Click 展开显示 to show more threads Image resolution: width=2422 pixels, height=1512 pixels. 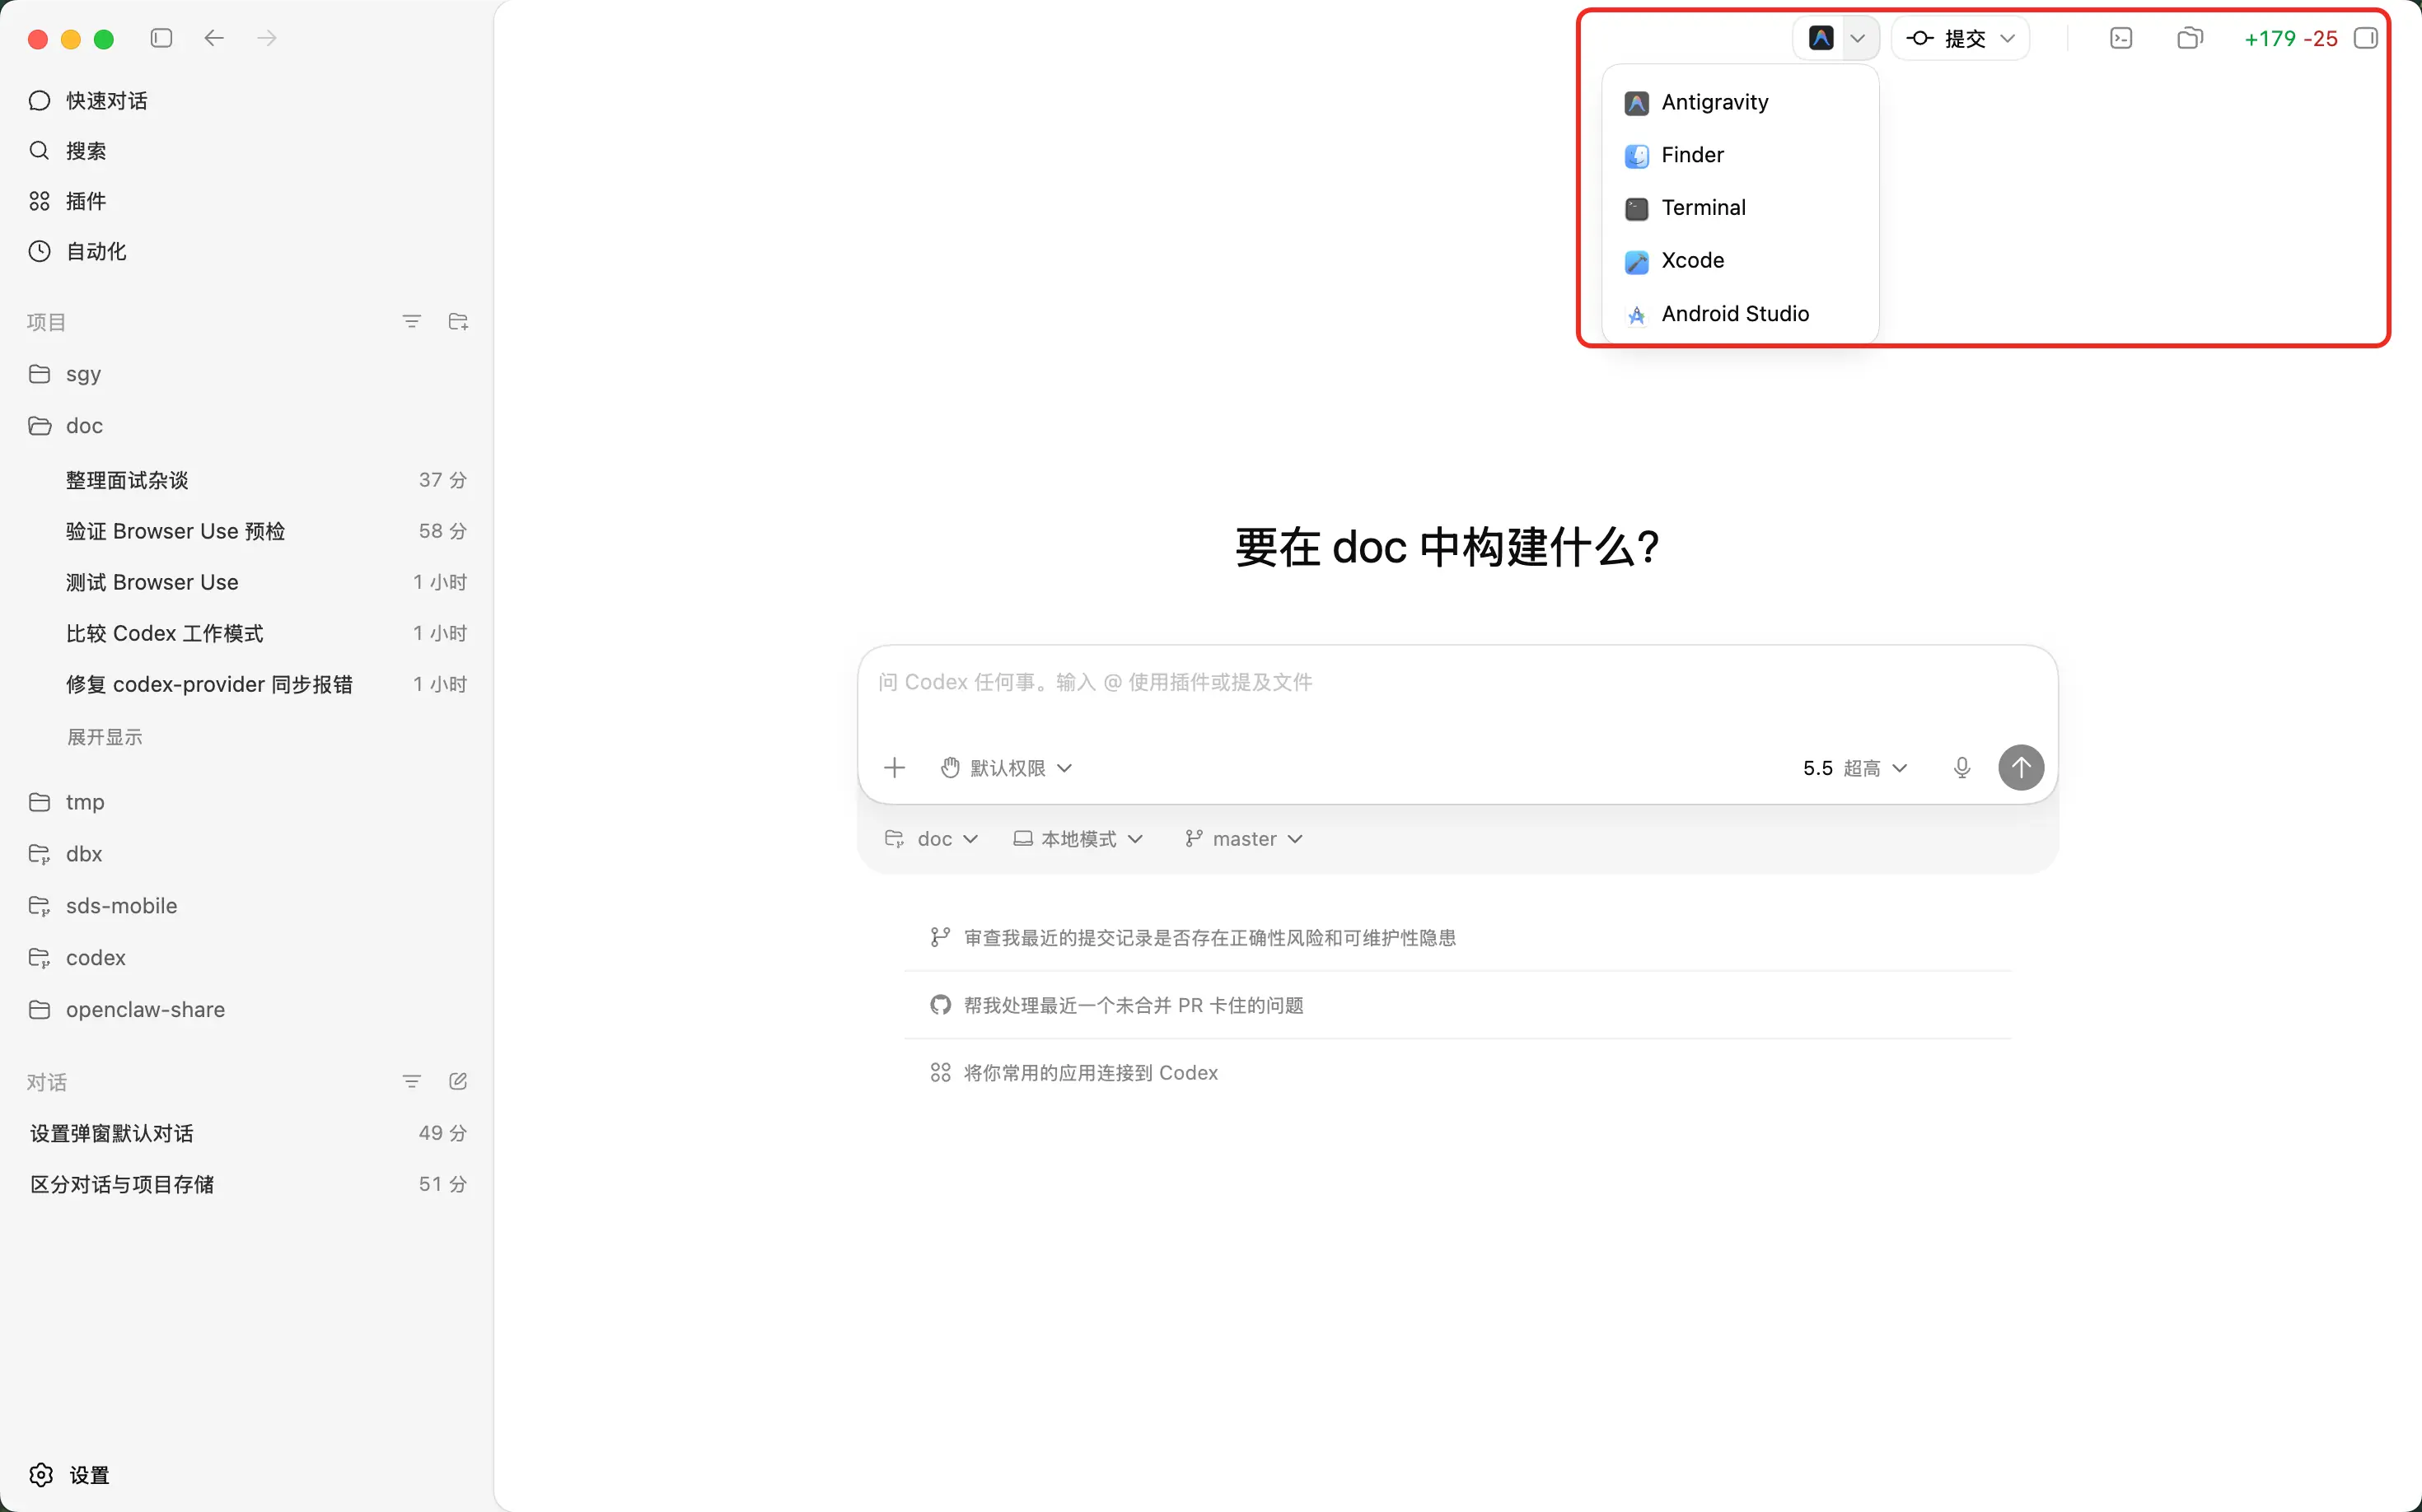pyautogui.click(x=104, y=737)
